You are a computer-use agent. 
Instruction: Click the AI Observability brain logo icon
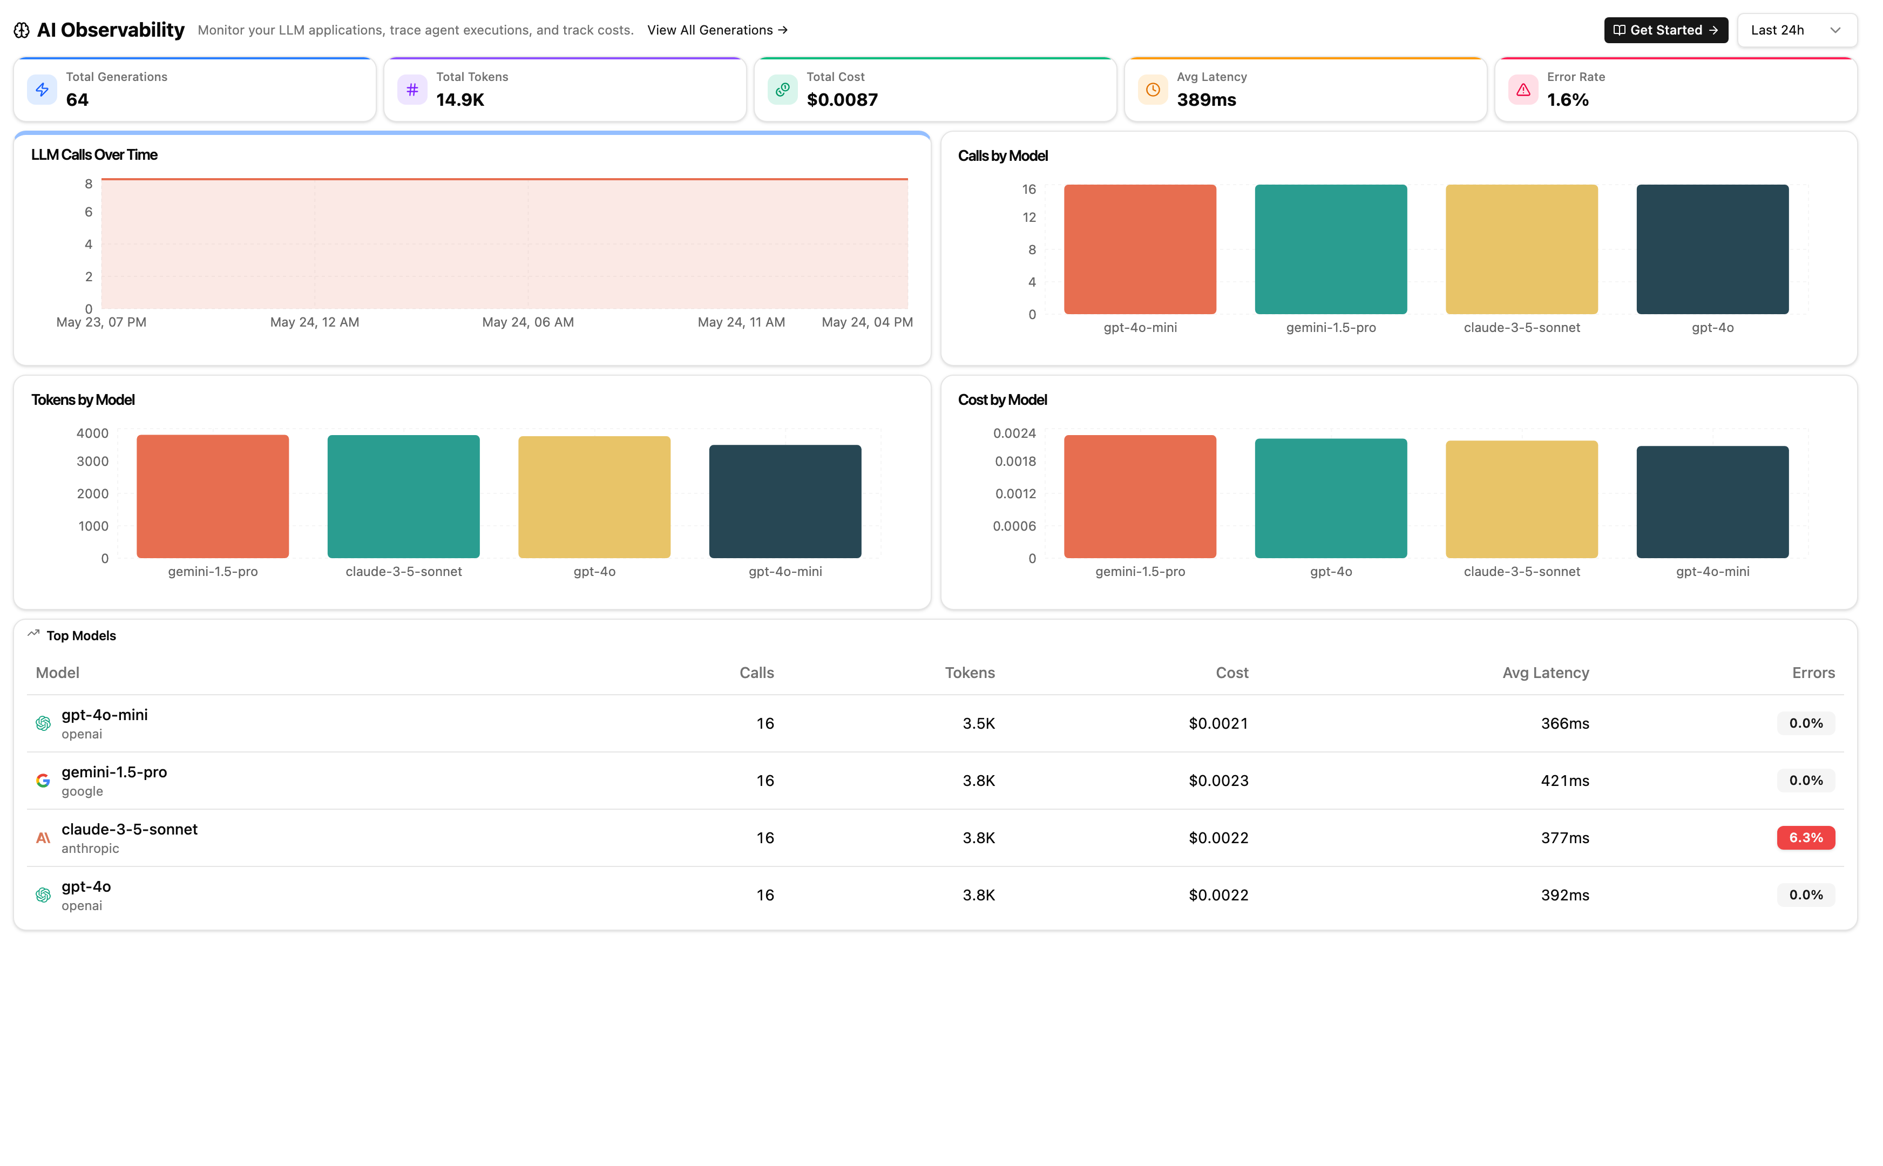click(x=22, y=30)
